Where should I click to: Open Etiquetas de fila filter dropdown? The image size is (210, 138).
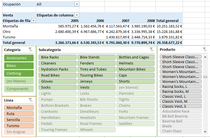pos(33,21)
